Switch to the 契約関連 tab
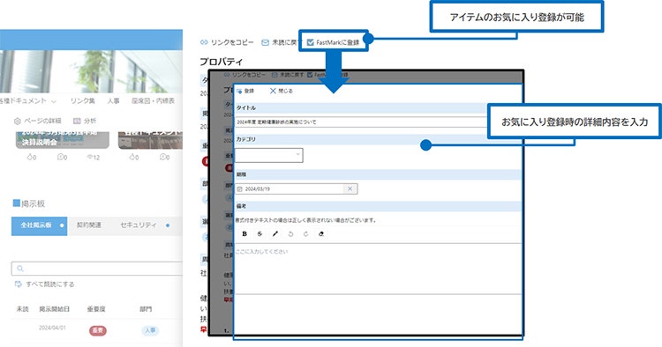Viewport: 662px width, 347px height. point(89,225)
